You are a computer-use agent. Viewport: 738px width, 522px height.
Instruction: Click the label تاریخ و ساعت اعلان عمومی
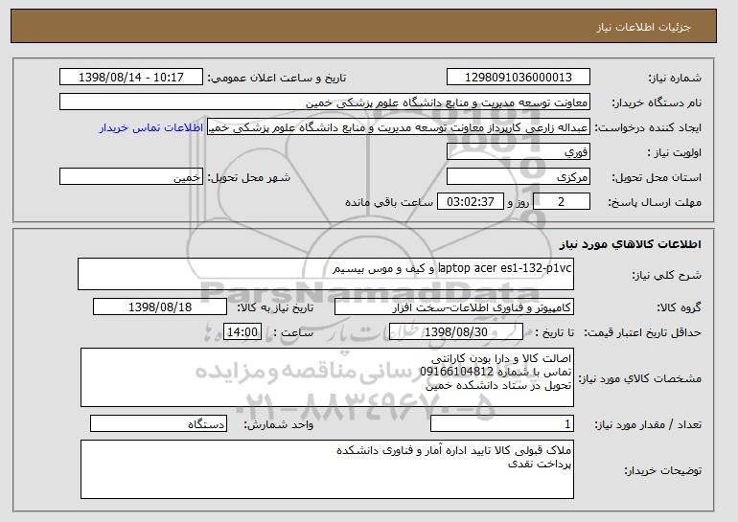[277, 79]
